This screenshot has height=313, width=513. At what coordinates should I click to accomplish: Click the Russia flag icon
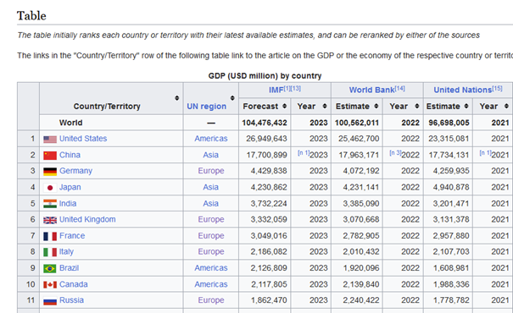[50, 301]
